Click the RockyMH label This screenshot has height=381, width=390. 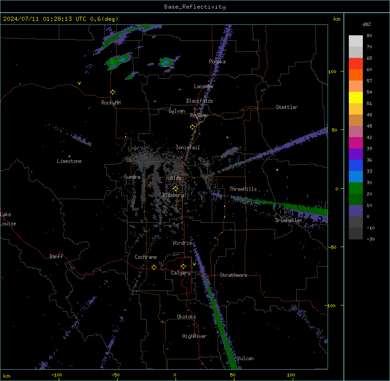pos(111,103)
